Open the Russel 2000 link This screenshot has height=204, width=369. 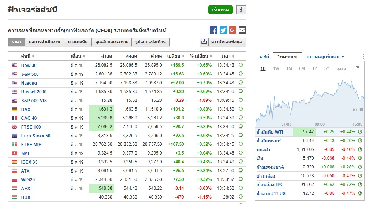(34, 92)
